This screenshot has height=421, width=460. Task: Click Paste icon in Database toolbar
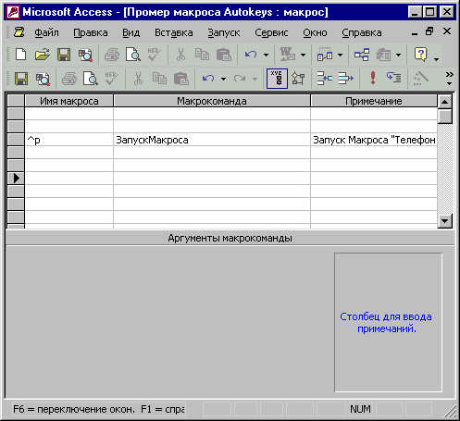224,55
